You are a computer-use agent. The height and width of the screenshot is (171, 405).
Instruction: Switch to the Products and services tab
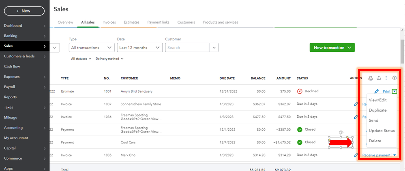pyautogui.click(x=221, y=22)
